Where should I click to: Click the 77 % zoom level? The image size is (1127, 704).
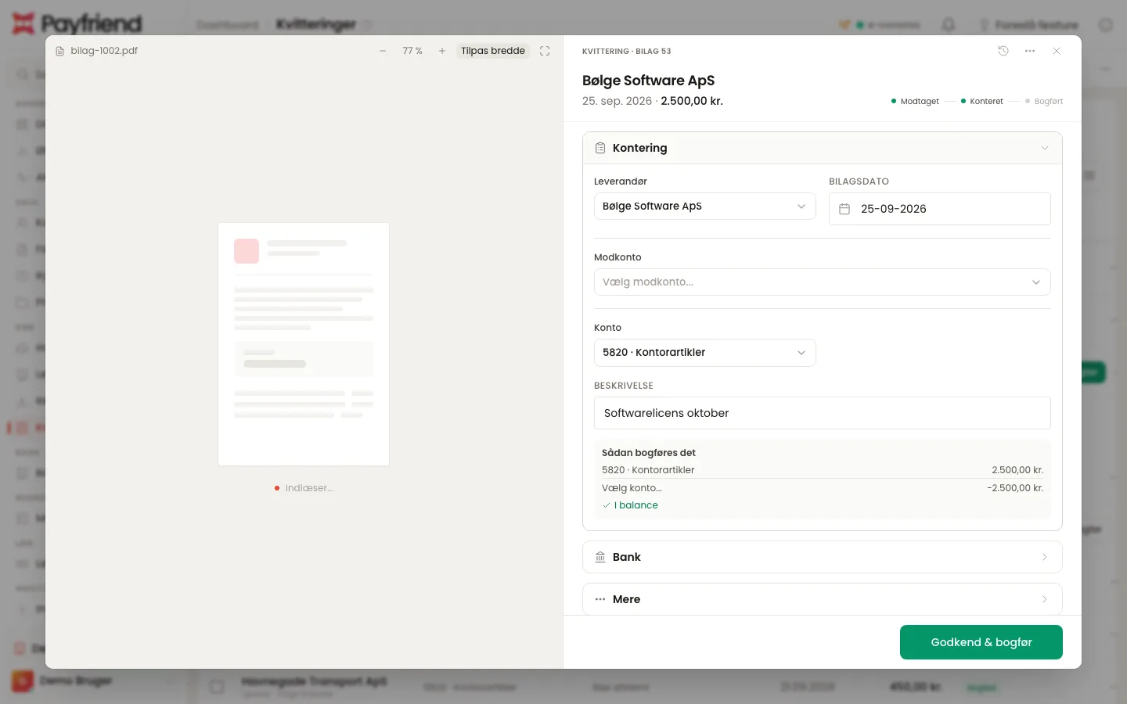(x=412, y=51)
